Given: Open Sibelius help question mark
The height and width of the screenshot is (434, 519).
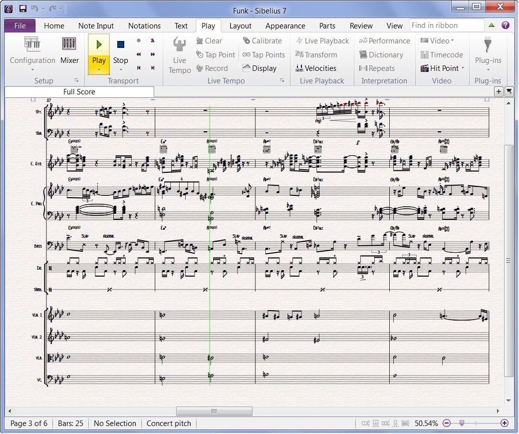Looking at the screenshot, I should [506, 25].
